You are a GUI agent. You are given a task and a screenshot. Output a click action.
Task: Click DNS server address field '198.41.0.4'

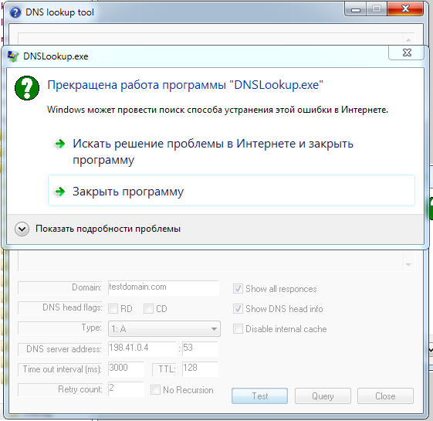(142, 348)
